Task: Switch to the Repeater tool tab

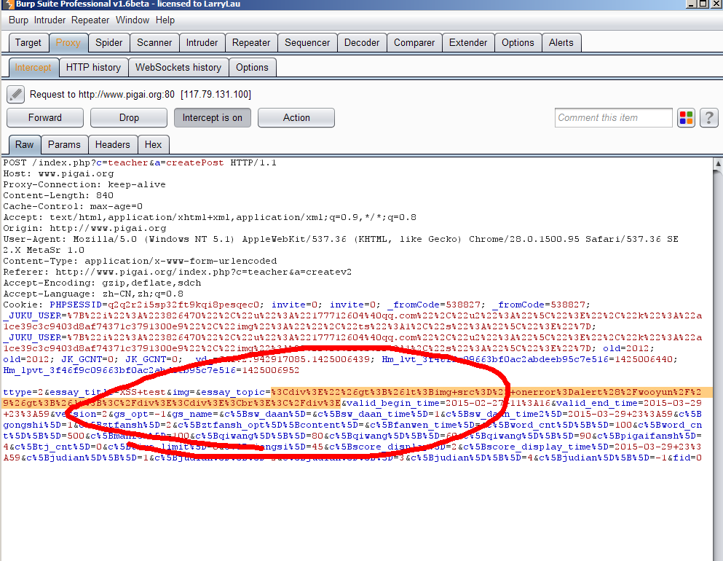Action: click(251, 42)
